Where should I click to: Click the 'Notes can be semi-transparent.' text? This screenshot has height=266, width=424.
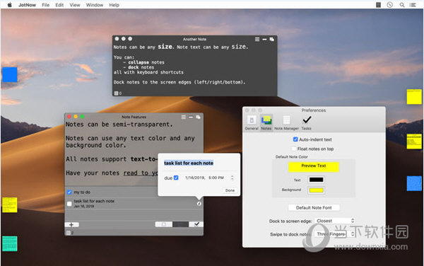pos(119,125)
